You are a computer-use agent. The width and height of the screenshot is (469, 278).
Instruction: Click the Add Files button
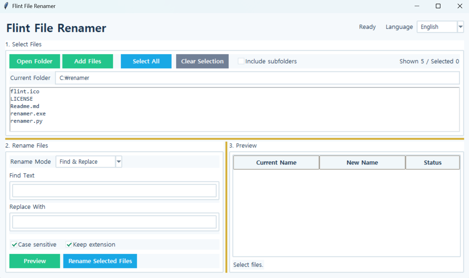pos(88,61)
